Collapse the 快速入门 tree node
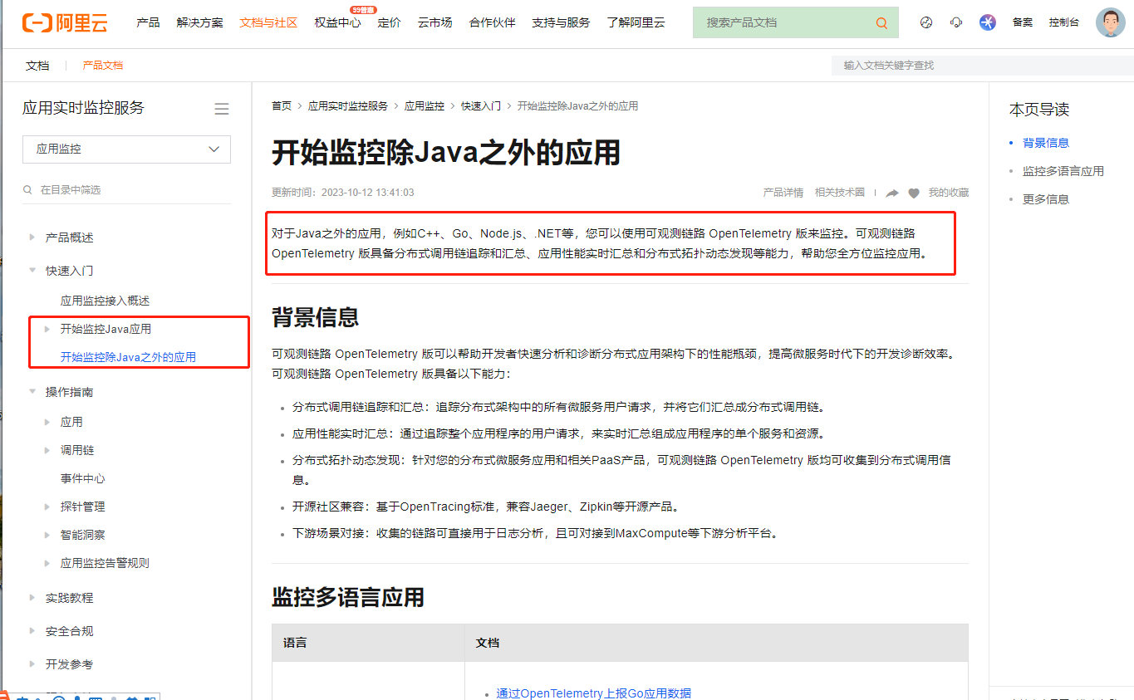Screen dimensions: 1134x700 point(32,271)
